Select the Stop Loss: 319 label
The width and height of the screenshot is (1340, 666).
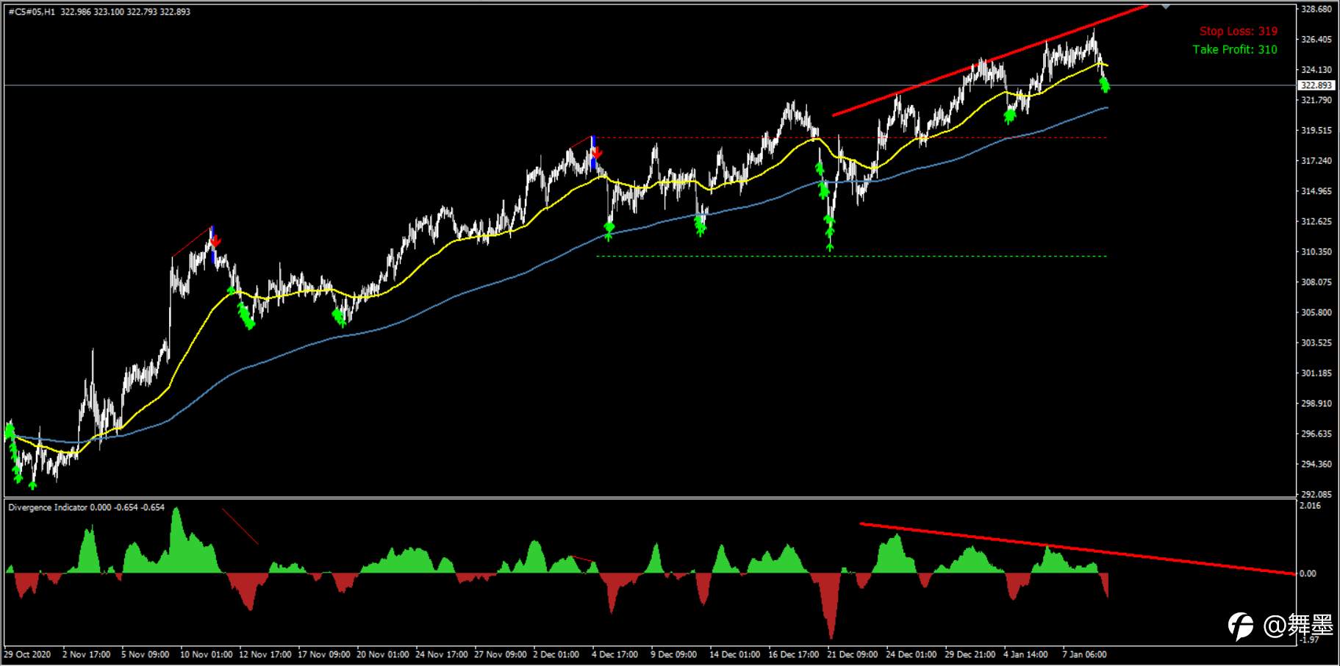1239,31
